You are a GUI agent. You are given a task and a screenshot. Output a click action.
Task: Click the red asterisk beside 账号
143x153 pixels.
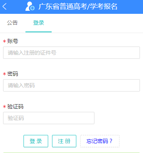[5, 41]
